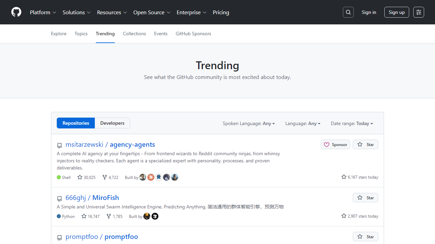Click the fifth contributor avatar of agency-agents
The height and width of the screenshot is (244, 435).
175,177
